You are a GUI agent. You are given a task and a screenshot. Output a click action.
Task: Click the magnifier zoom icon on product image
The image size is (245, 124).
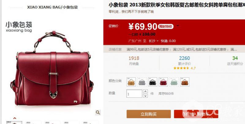coord(98,112)
